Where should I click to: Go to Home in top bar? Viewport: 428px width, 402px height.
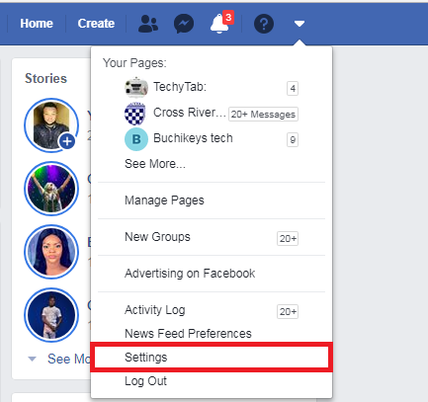[x=37, y=24]
